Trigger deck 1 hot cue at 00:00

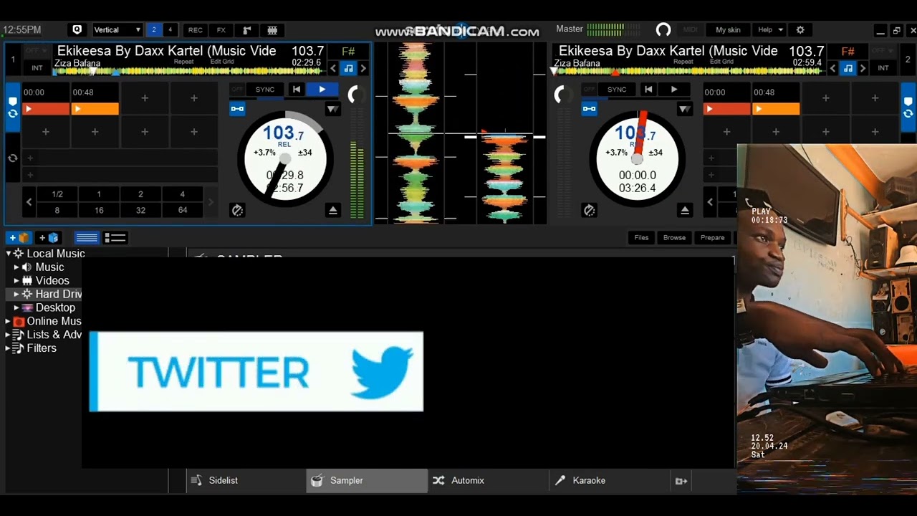point(46,109)
